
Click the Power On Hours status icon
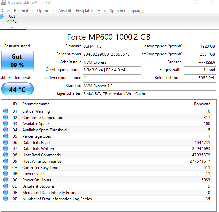pyautogui.click(x=6, y=180)
